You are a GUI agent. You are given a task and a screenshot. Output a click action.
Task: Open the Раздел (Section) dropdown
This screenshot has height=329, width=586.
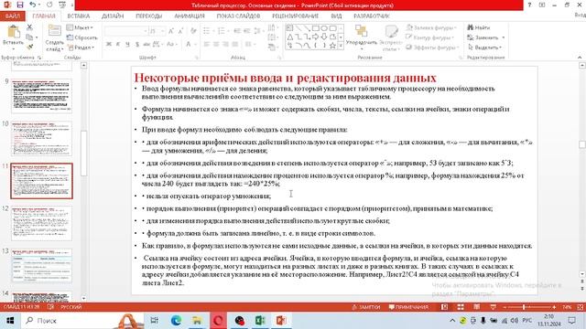81,48
